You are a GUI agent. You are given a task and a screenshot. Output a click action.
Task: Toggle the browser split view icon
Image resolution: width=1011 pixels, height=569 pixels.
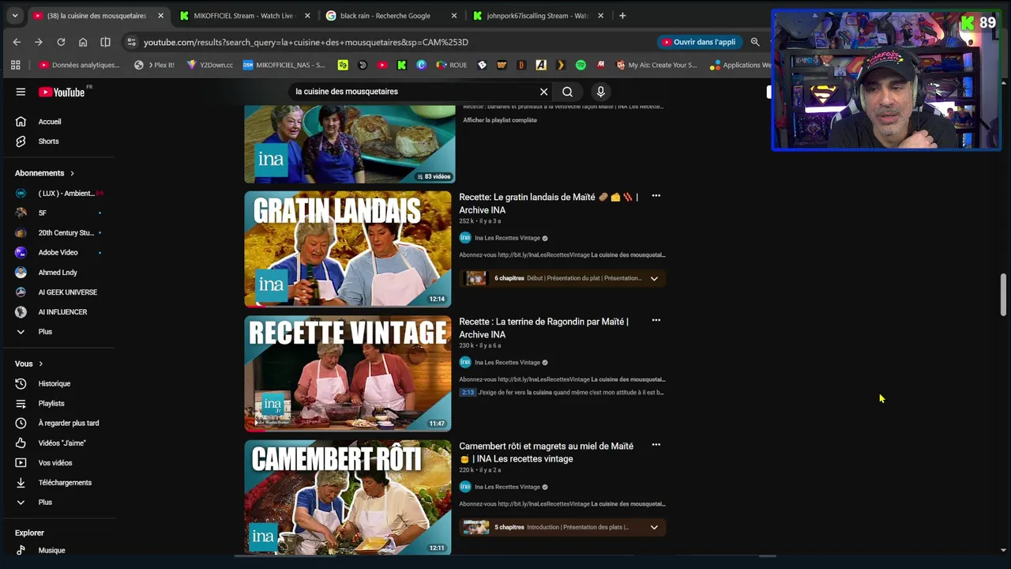105,42
